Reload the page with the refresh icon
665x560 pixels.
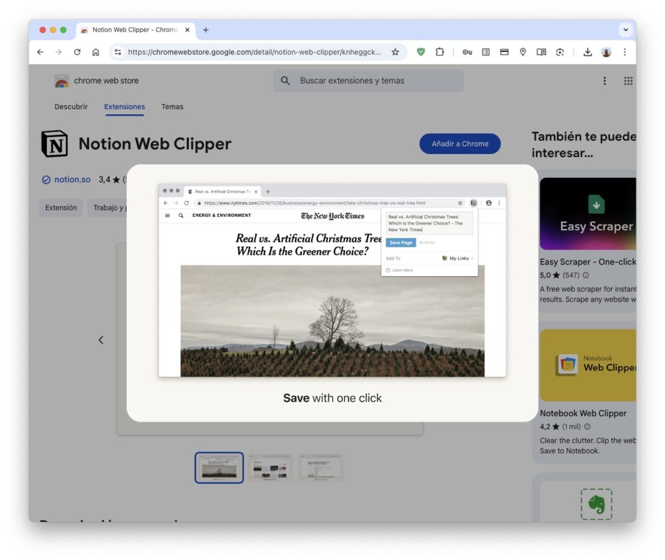(77, 52)
